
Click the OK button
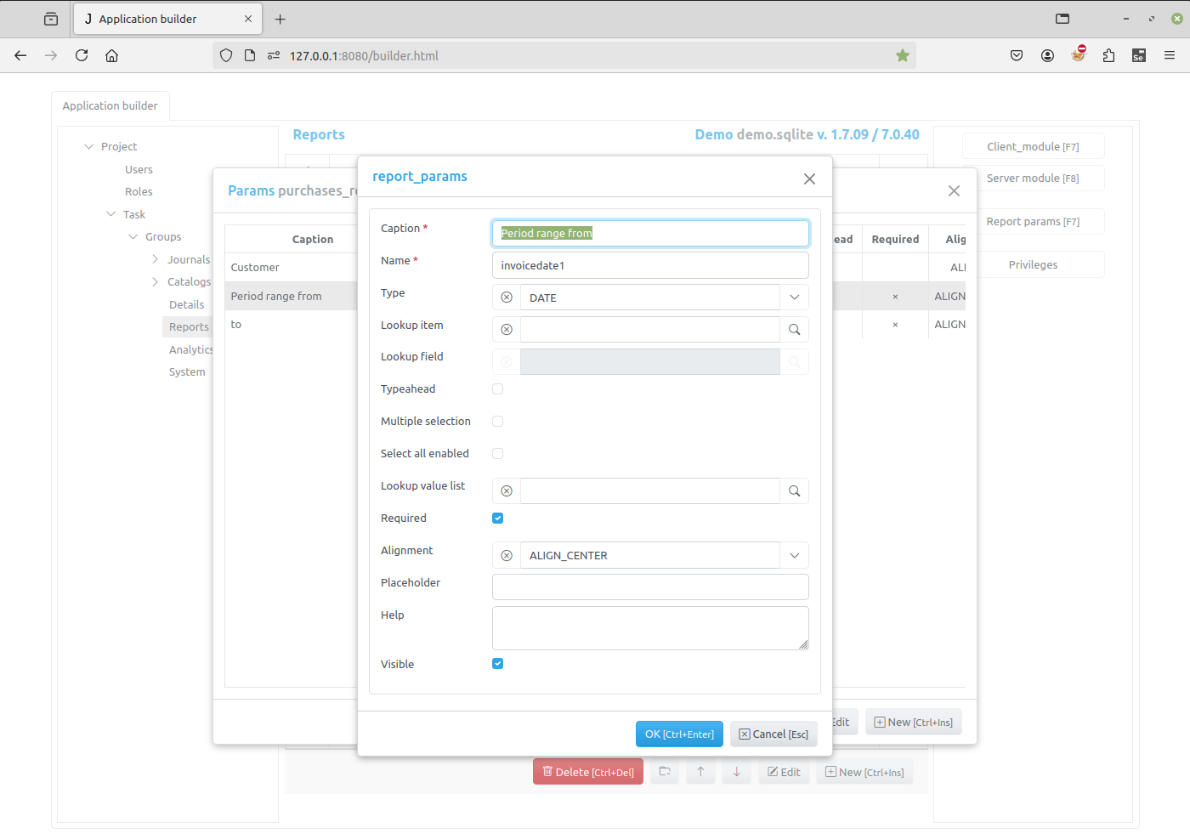tap(679, 734)
